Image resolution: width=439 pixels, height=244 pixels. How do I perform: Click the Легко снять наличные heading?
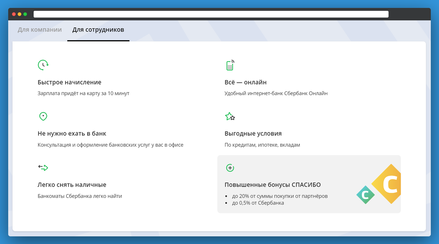[x=72, y=185]
